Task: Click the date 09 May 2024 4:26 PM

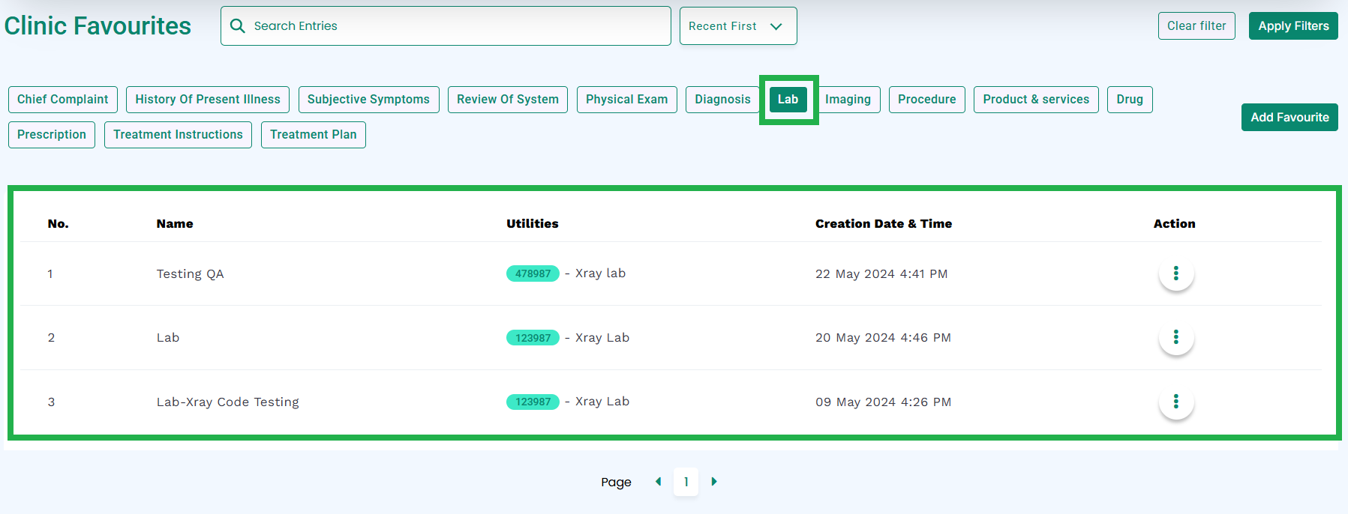Action: 883,402
